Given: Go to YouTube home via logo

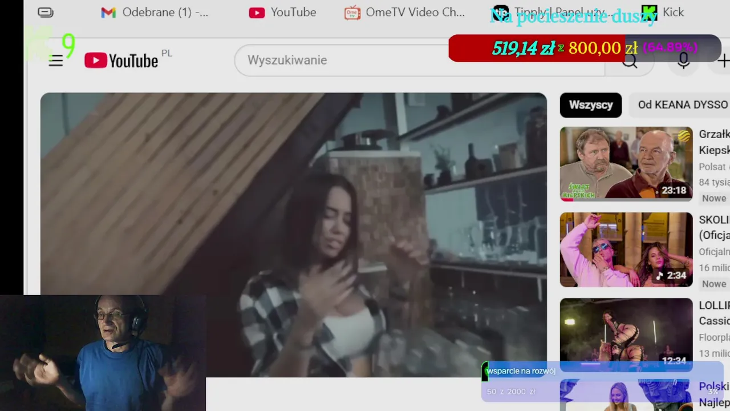Looking at the screenshot, I should (x=121, y=61).
